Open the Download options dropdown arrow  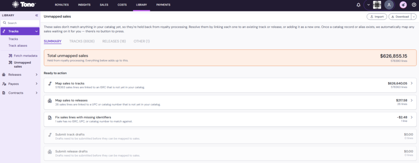414,17
